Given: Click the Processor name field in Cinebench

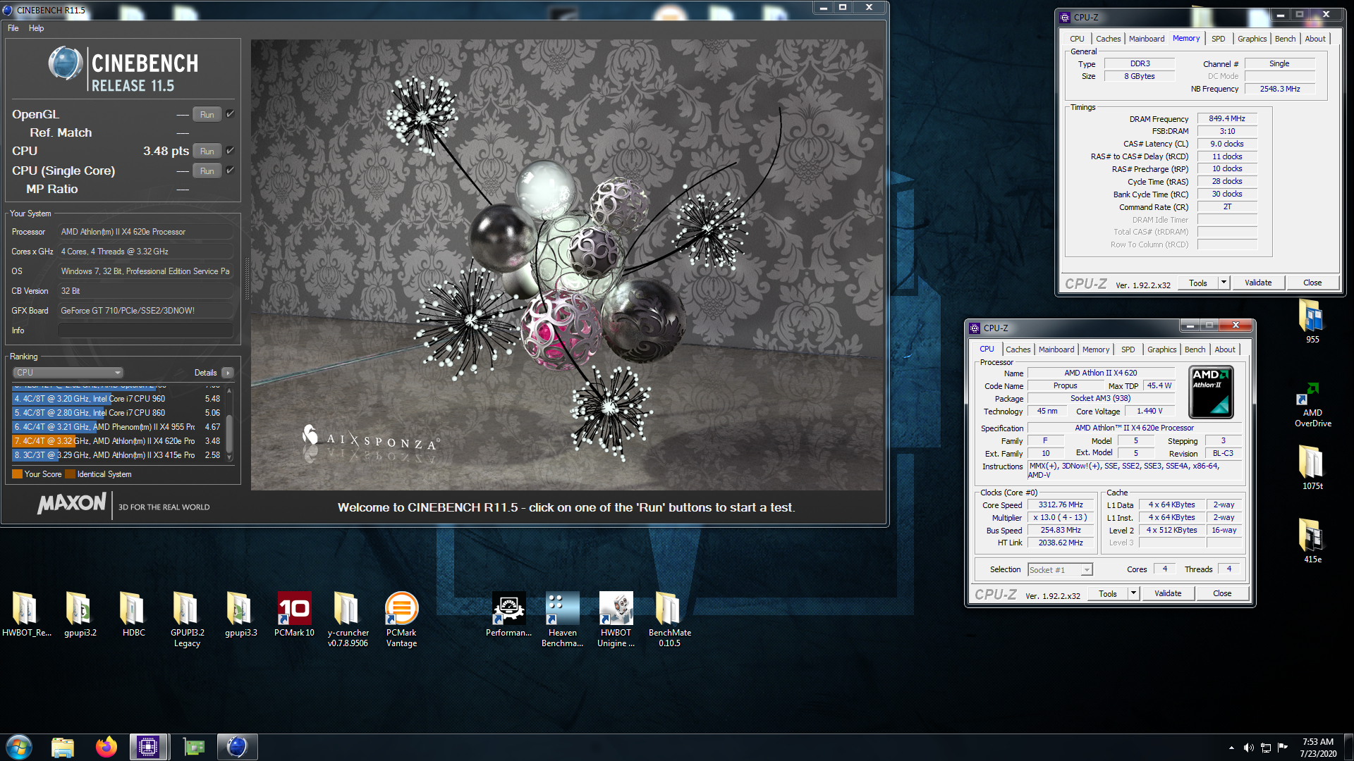Looking at the screenshot, I should coord(145,232).
